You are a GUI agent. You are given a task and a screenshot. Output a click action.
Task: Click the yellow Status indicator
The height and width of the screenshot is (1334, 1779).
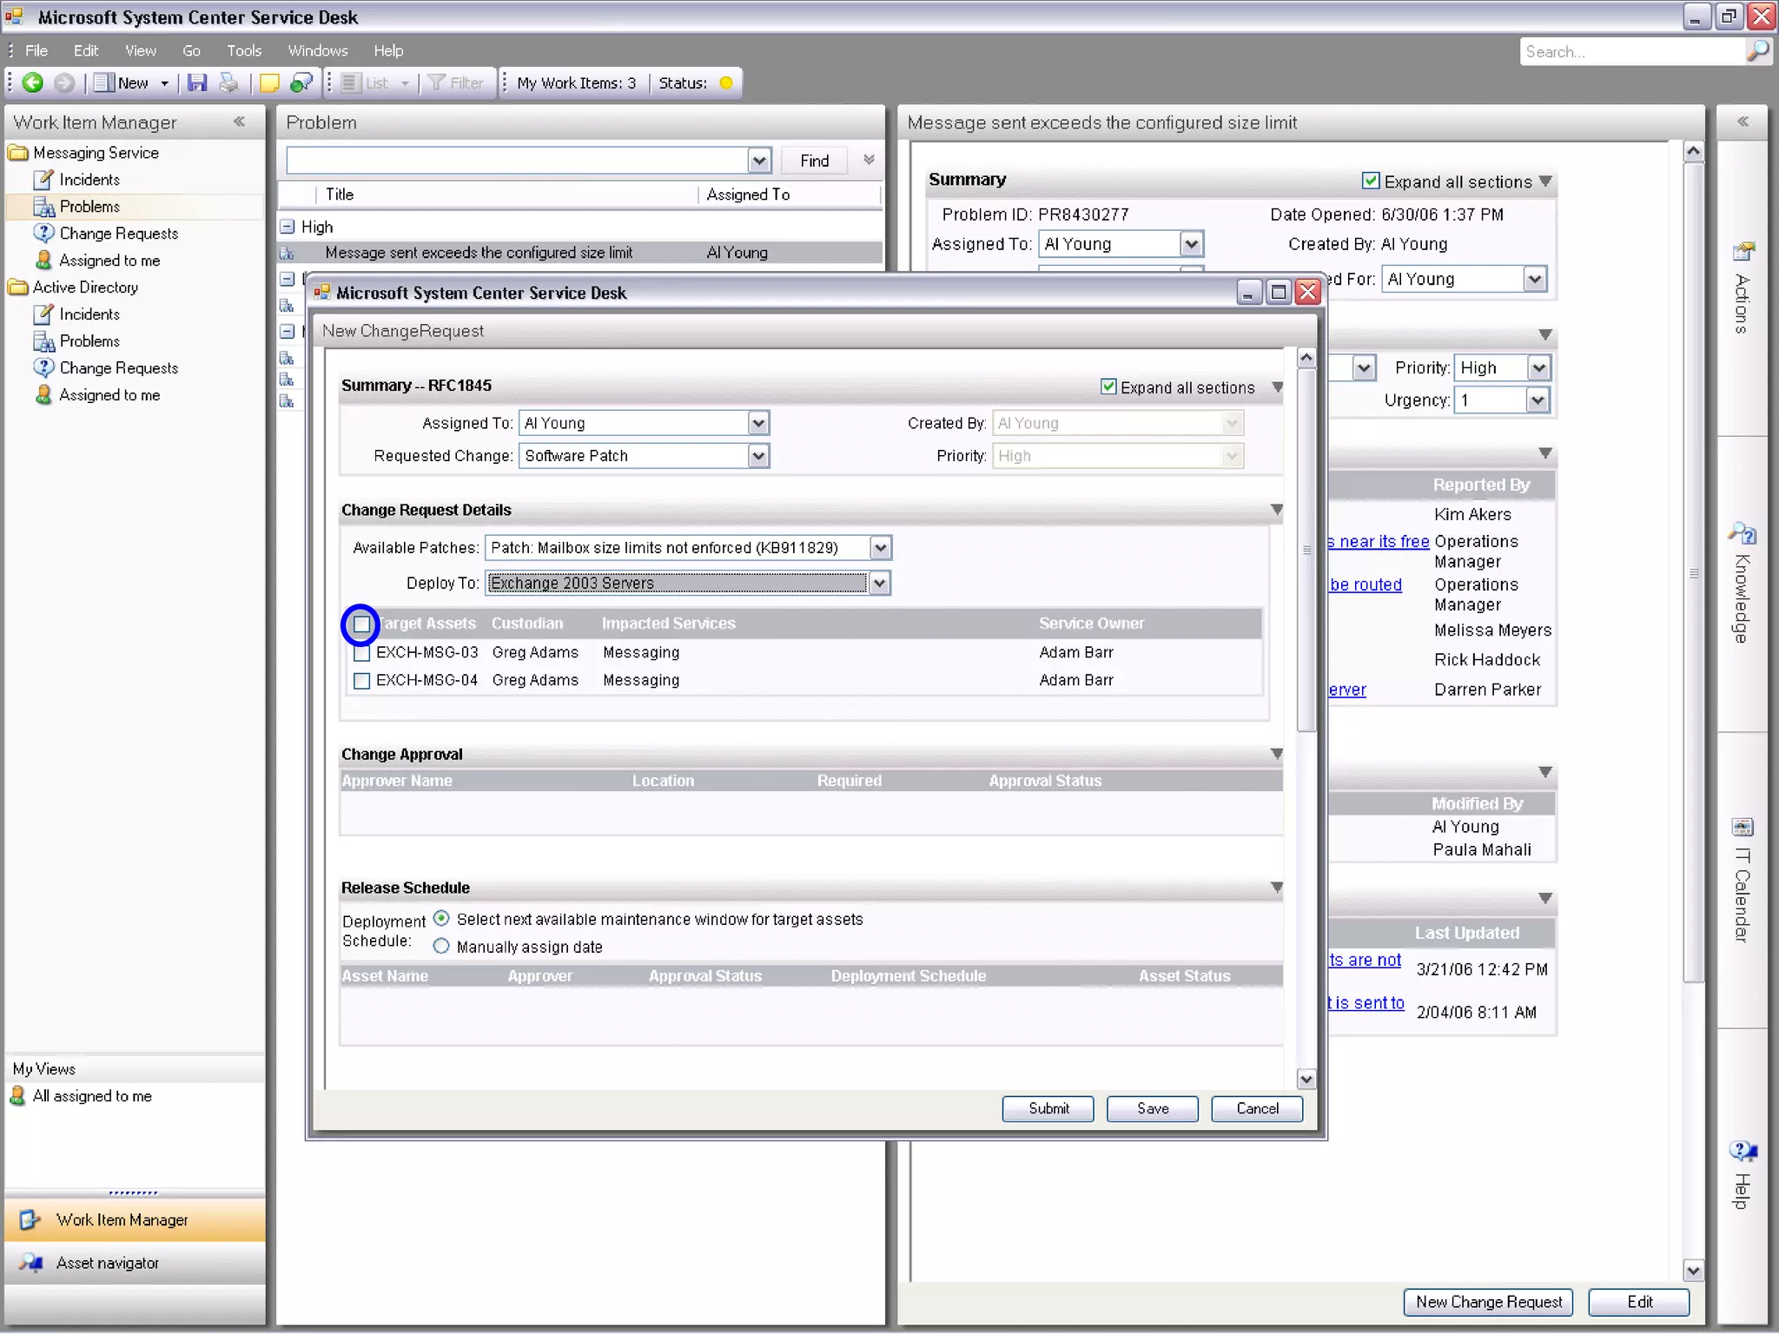click(726, 83)
